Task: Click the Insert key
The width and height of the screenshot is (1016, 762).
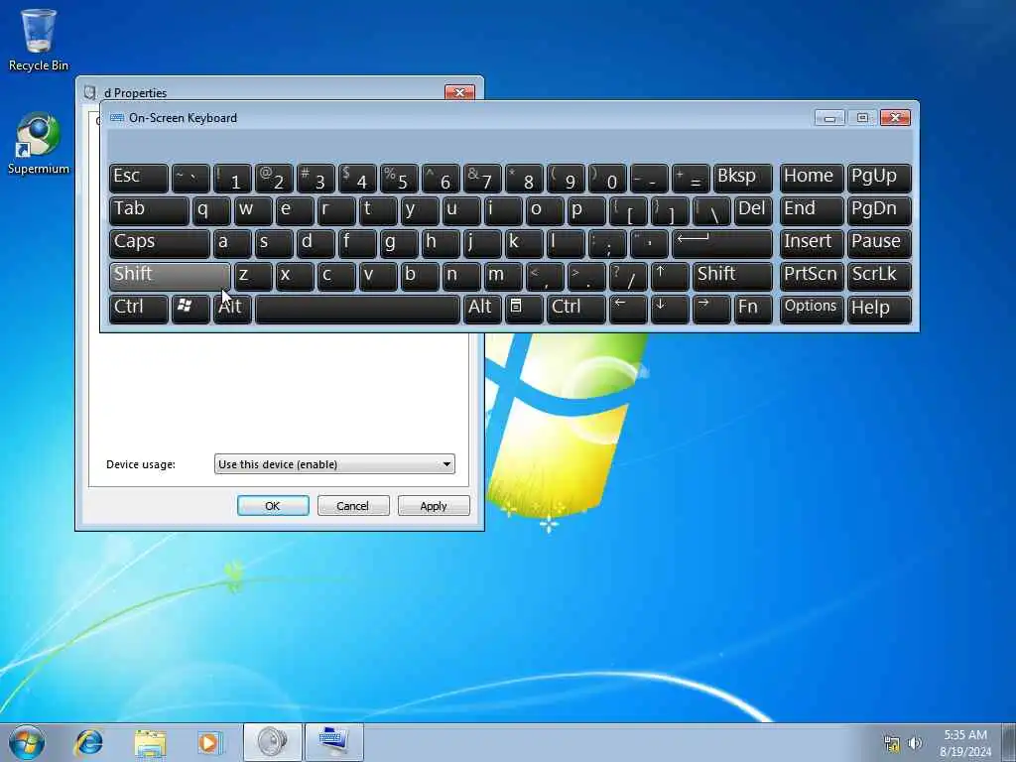Action: 812,244
